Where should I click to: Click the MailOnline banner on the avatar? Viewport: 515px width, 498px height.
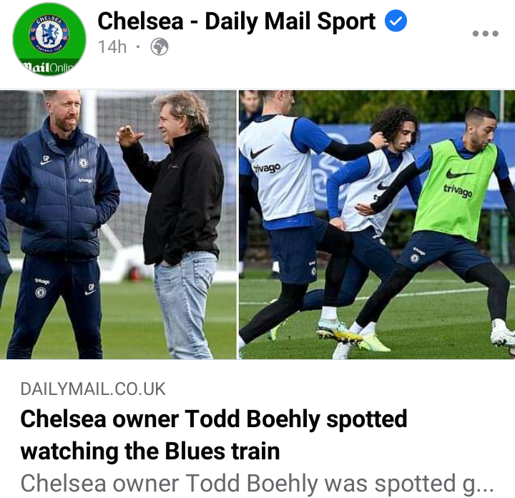(x=49, y=68)
